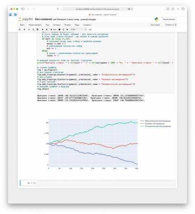Screen dimensions: 195x214
Task: Open the Редактировать menu
Action: (35, 25)
